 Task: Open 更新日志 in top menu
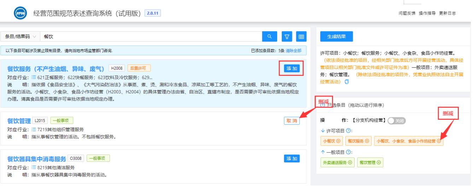pos(447,13)
